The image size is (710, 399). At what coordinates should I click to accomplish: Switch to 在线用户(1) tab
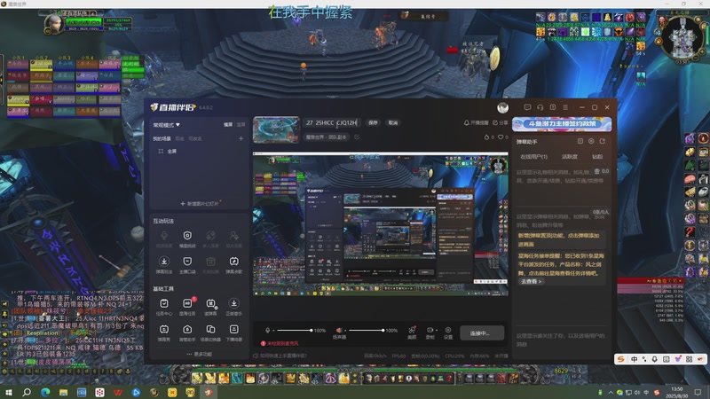tap(534, 157)
